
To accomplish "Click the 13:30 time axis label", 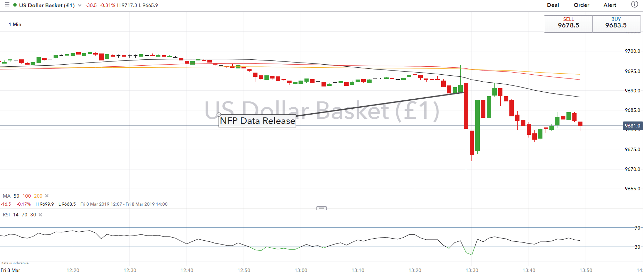I will coord(472,270).
